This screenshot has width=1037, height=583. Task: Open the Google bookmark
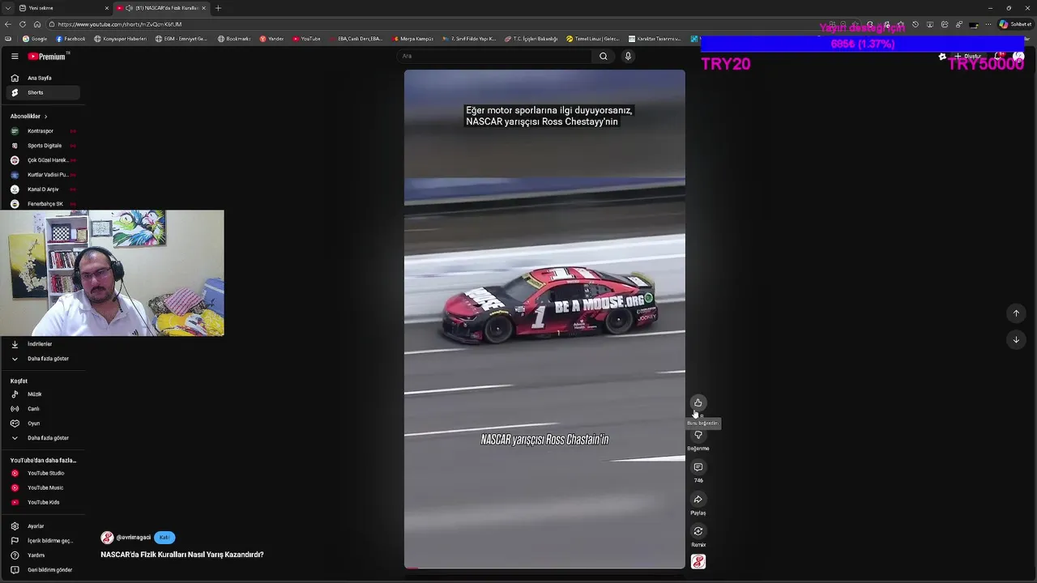[x=35, y=39]
